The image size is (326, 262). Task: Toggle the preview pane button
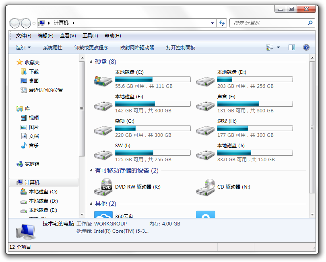tap(291, 47)
